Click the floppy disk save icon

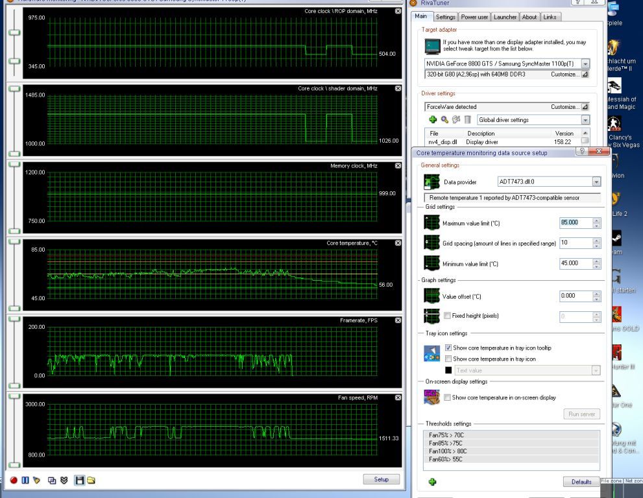pos(80,480)
